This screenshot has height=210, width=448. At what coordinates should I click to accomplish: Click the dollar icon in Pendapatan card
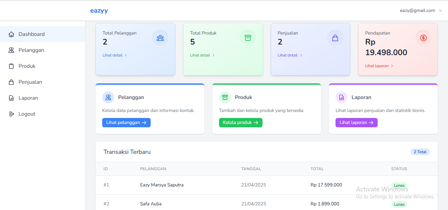(423, 38)
